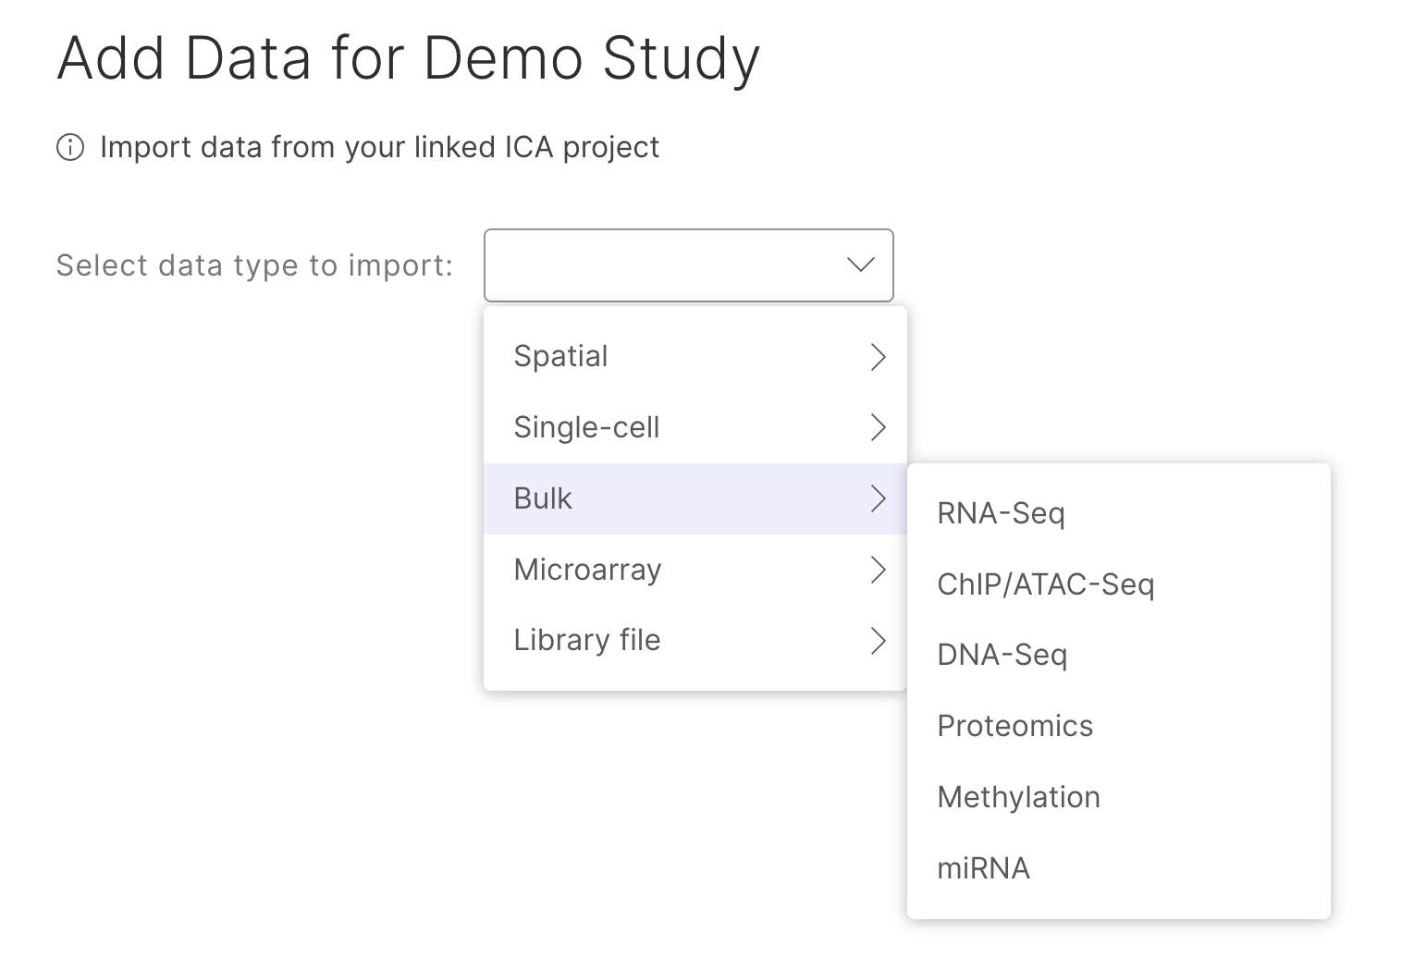Viewport: 1426px width, 958px height.
Task: Expand the Single-cell submenu chevron
Action: pyautogui.click(x=878, y=428)
